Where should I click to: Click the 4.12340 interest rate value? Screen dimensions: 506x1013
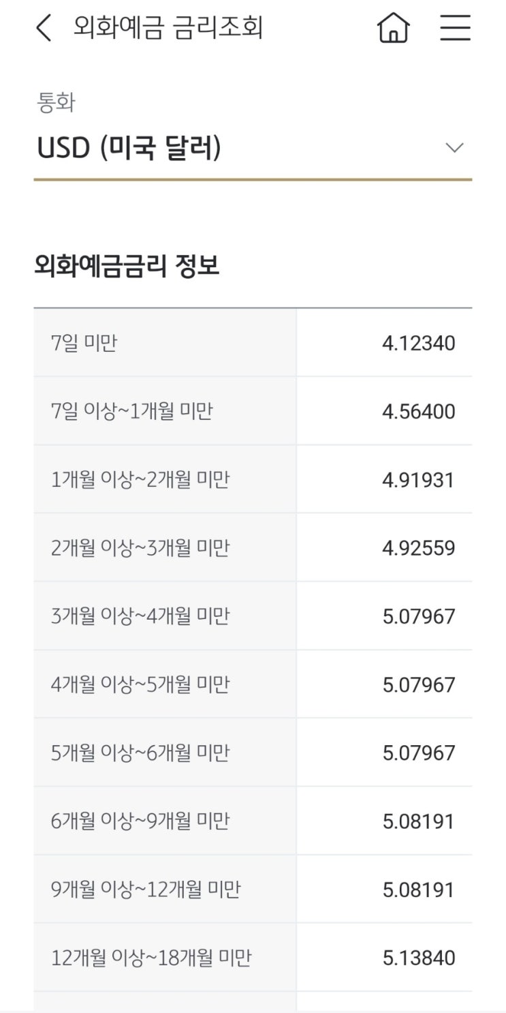[418, 343]
